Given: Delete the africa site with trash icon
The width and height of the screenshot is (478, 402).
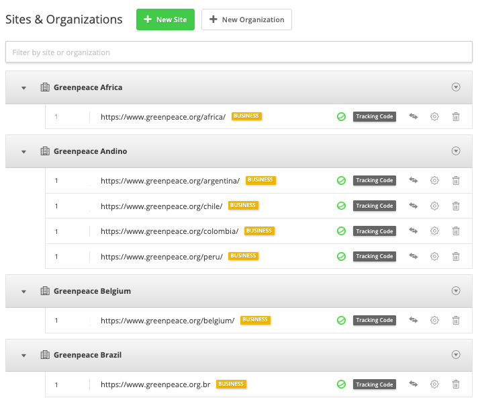Looking at the screenshot, I should click(456, 116).
